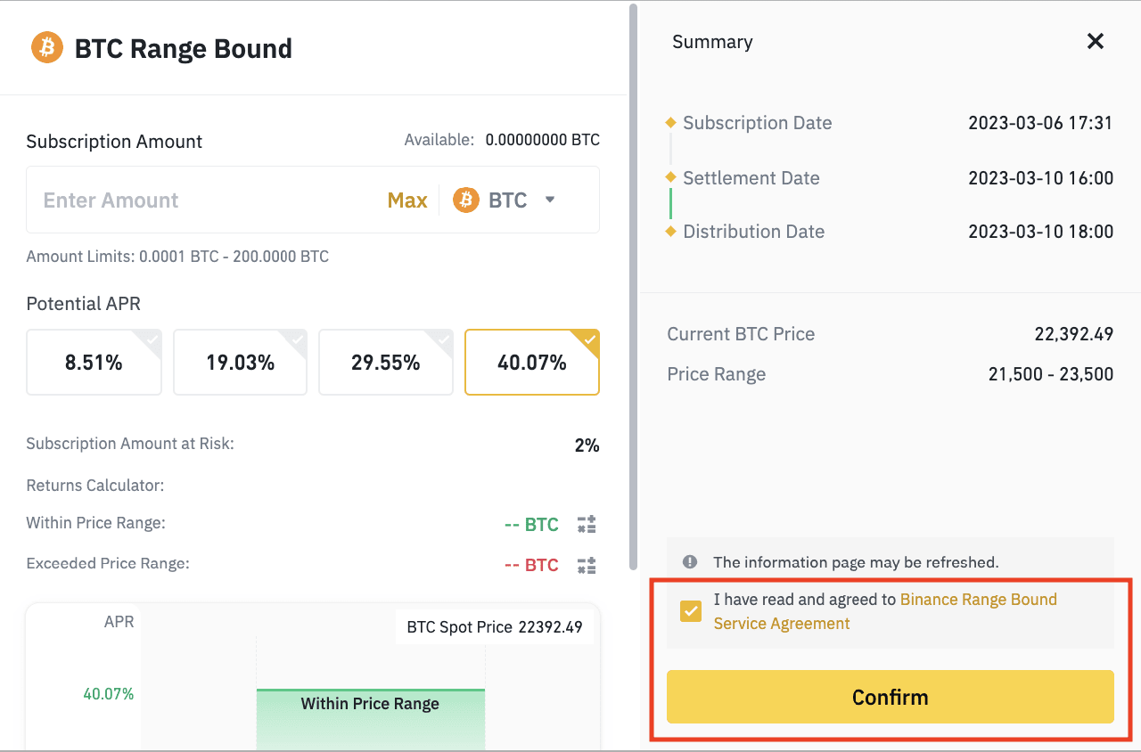The image size is (1141, 752).
Task: Click the Bitcoin logo beside BTC Range Bound
Action: (x=47, y=47)
